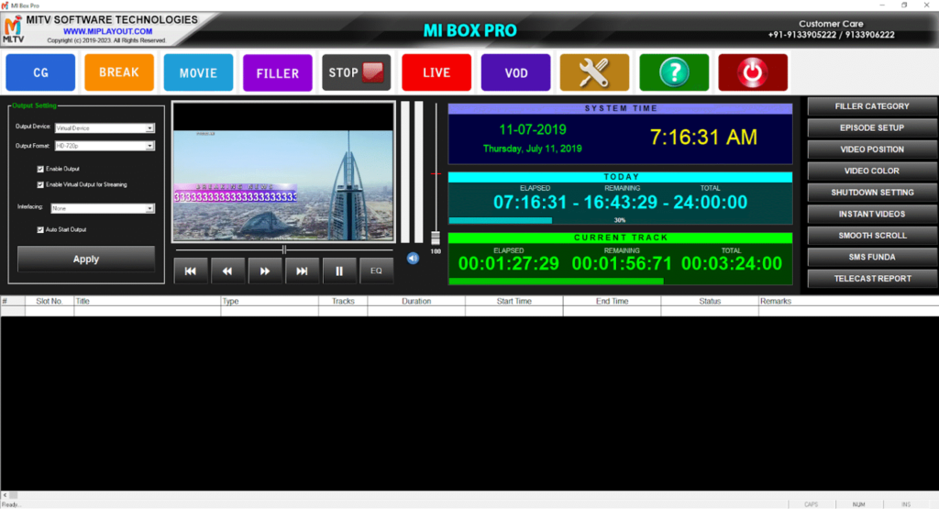Select TELECAST REPORT from side panel
This screenshot has width=939, height=509.
click(872, 279)
